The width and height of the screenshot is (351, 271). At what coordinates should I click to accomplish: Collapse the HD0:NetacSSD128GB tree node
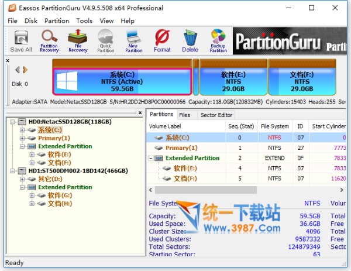(12, 122)
